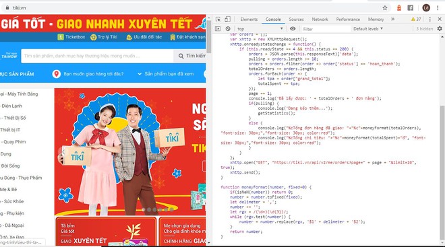Open the Đặt khách sạn link

[x=187, y=37]
